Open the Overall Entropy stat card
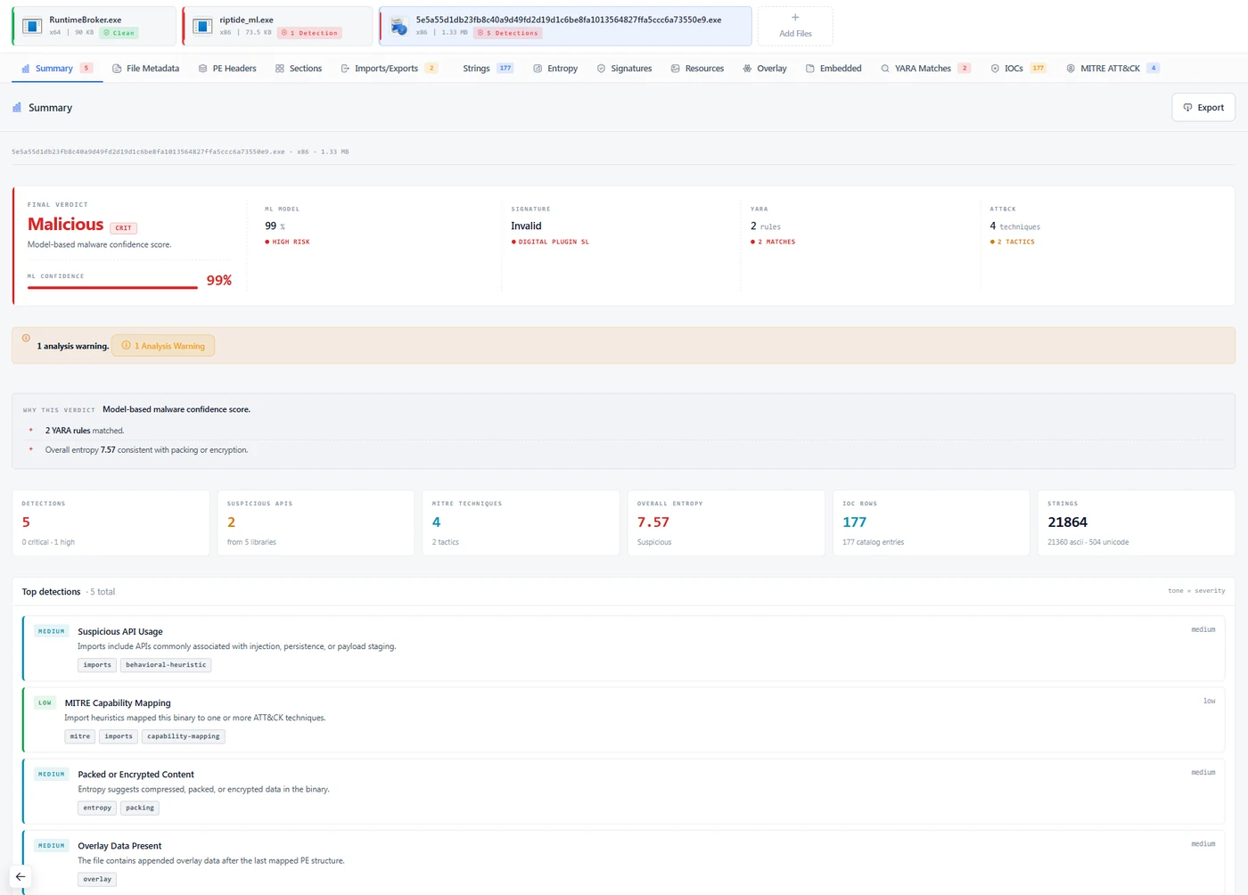The width and height of the screenshot is (1248, 895). [x=726, y=522]
